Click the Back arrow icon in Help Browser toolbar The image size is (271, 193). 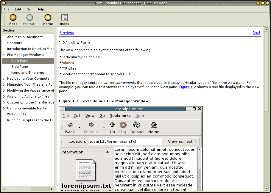[13, 18]
